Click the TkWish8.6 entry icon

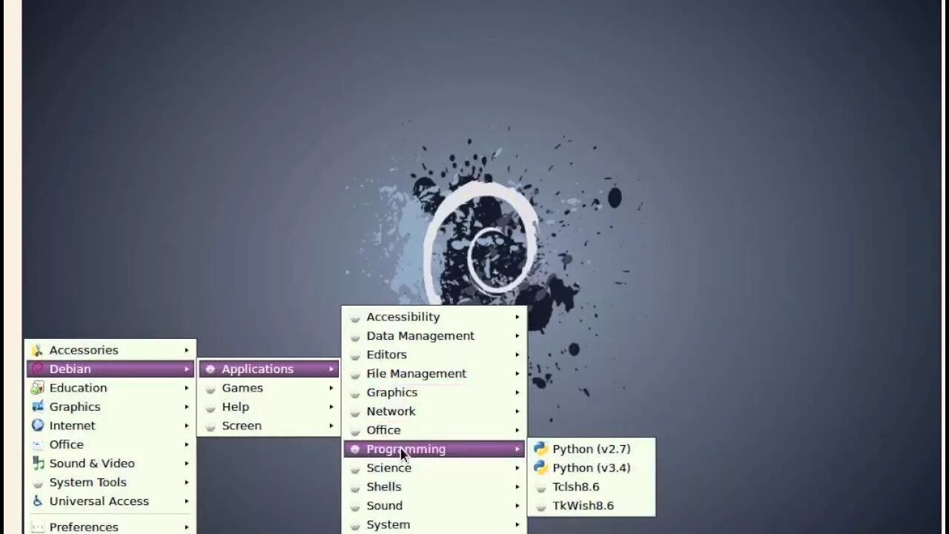tap(540, 506)
